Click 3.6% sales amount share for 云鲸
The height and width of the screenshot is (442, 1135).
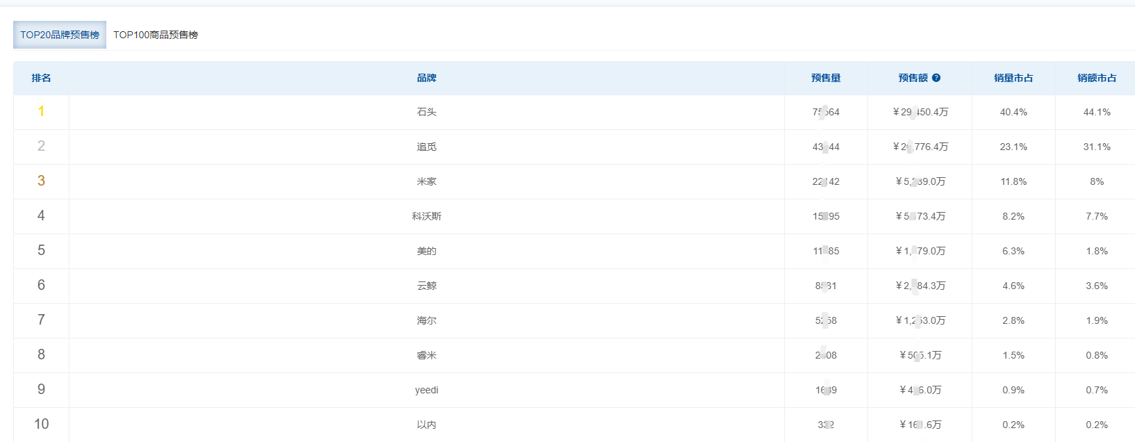click(x=1097, y=286)
